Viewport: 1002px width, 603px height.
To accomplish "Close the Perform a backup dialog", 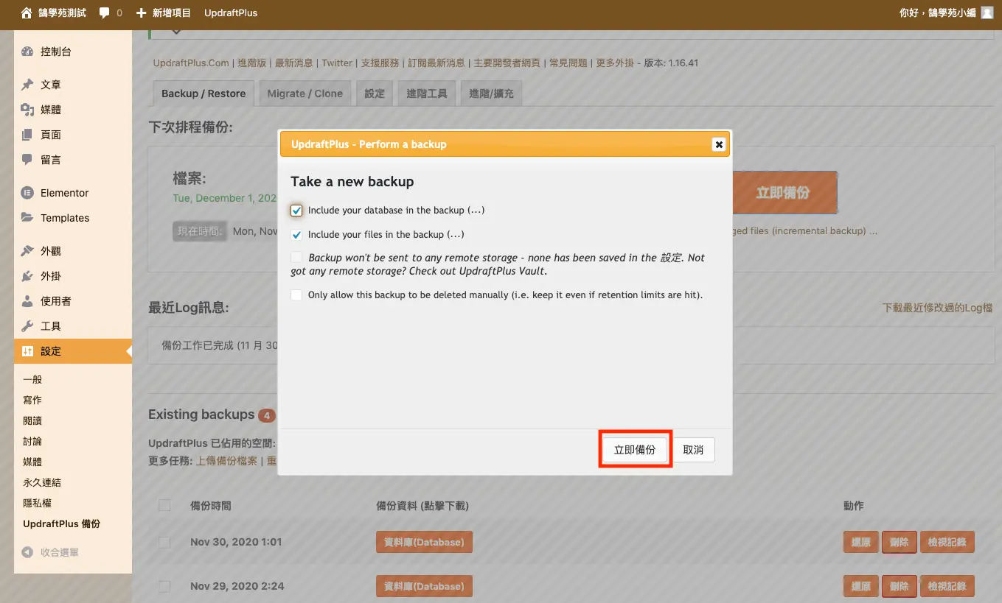I will pyautogui.click(x=719, y=144).
